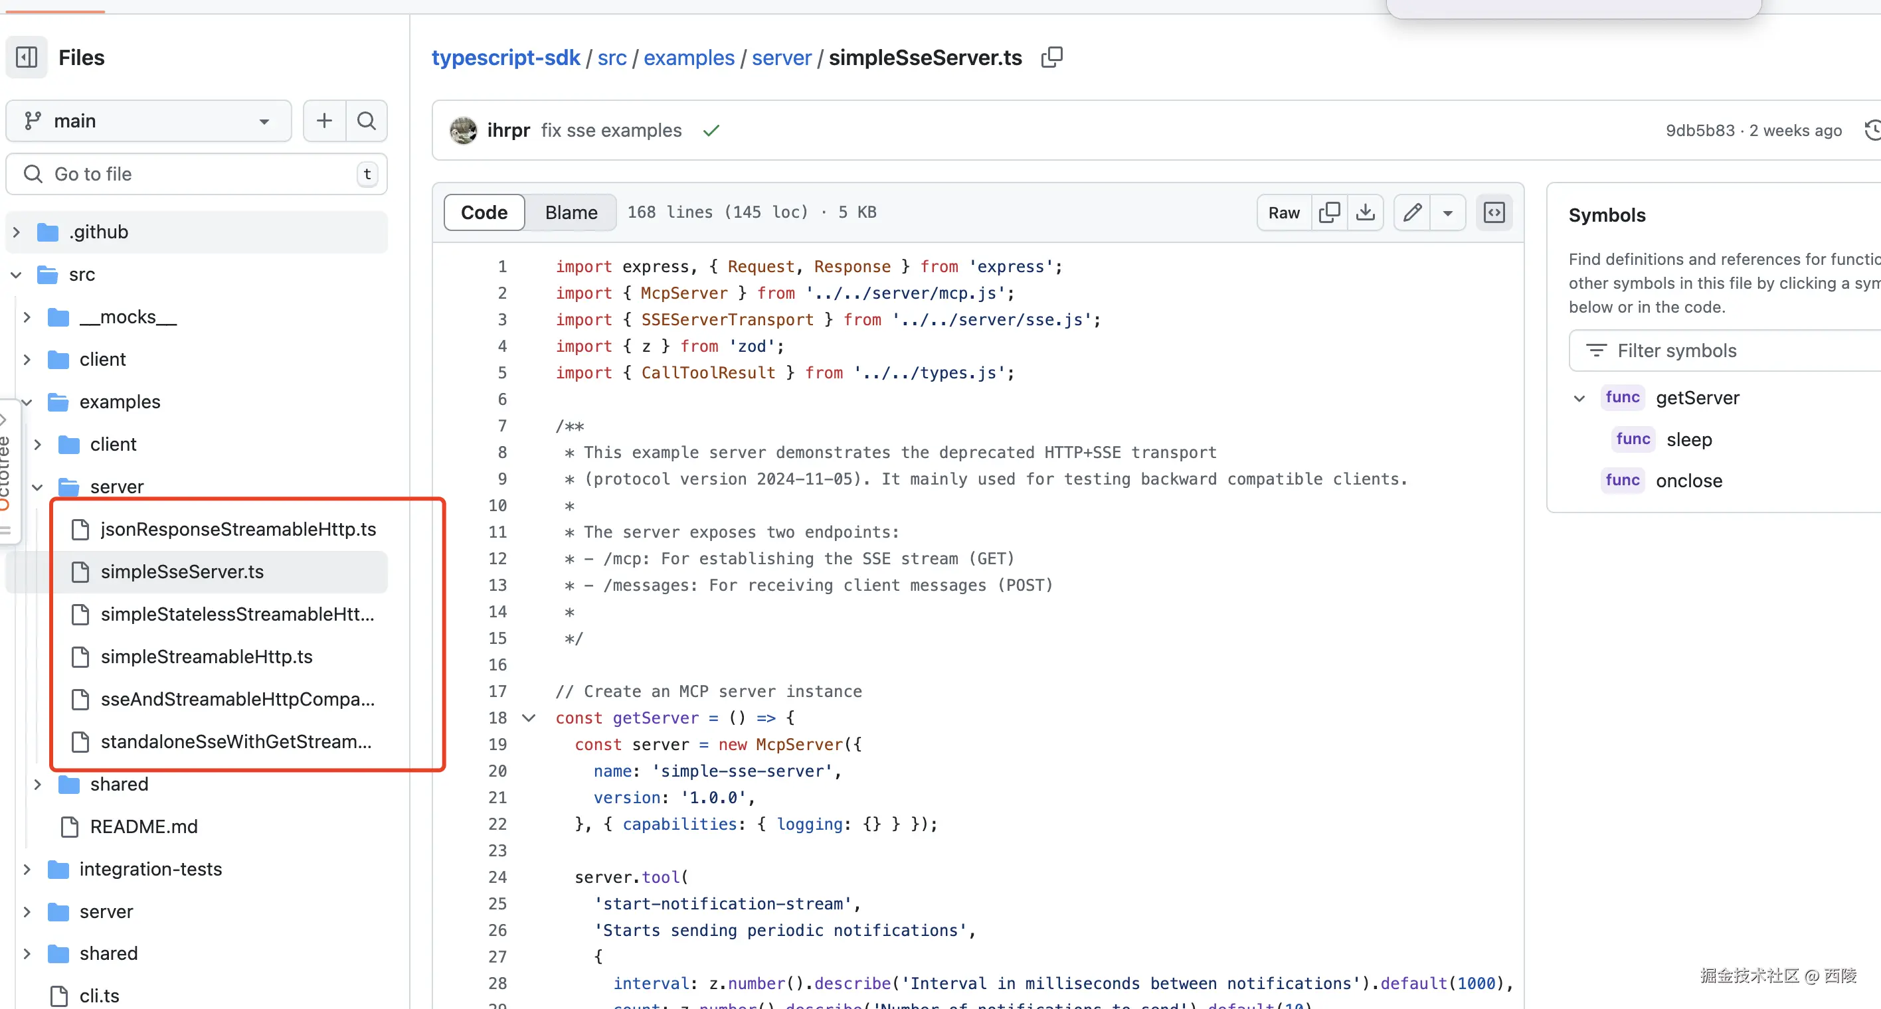The image size is (1881, 1009).
Task: Click the add file plus icon
Action: point(324,120)
